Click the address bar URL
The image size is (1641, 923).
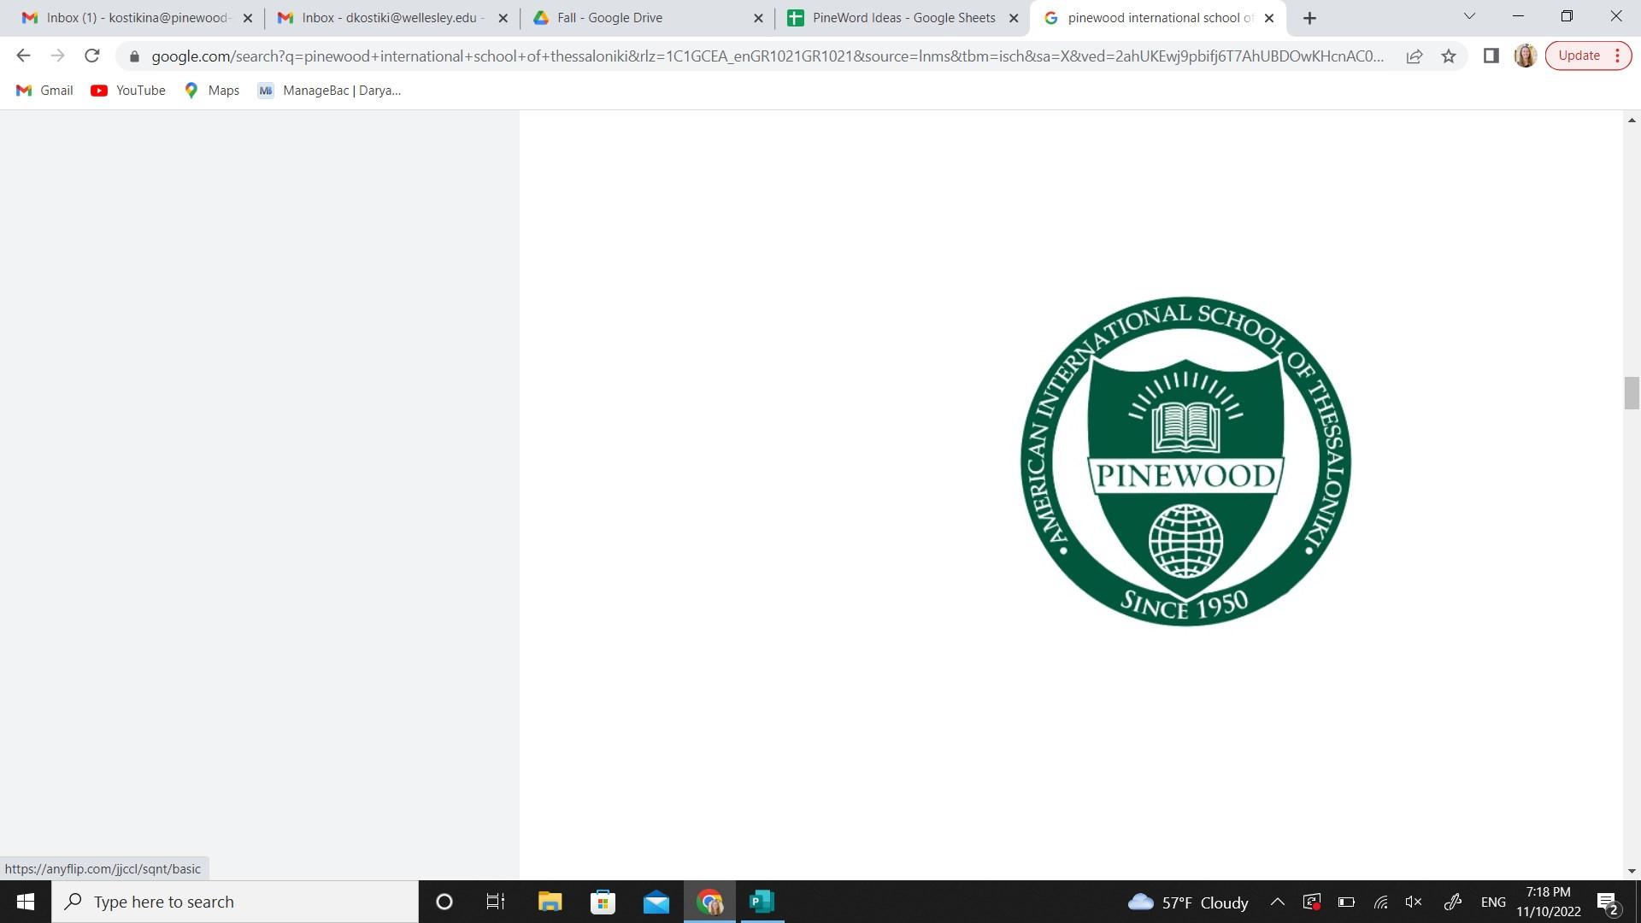coord(767,56)
